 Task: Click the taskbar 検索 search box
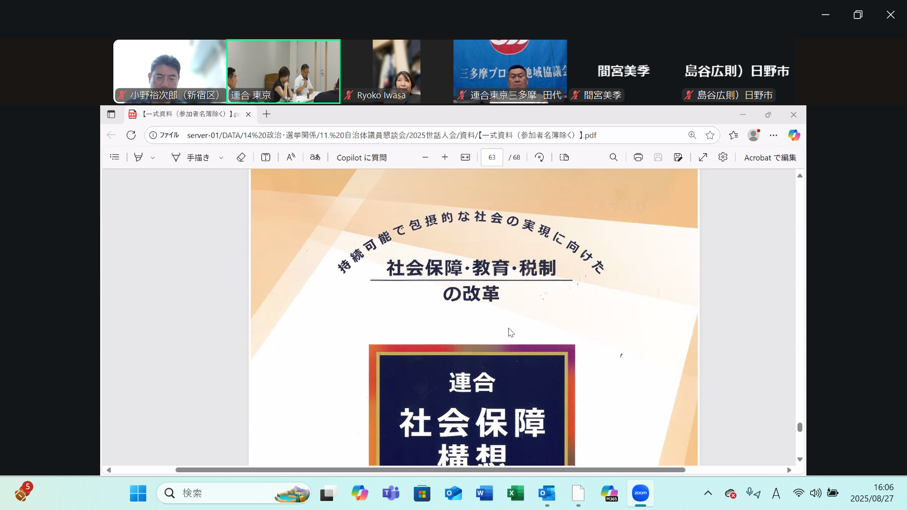click(x=234, y=493)
